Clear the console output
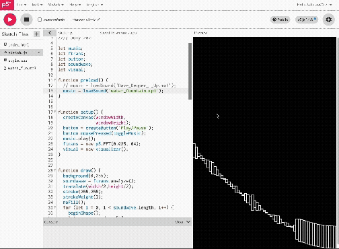Image resolution: width=339 pixels, height=249 pixels. click(179, 222)
